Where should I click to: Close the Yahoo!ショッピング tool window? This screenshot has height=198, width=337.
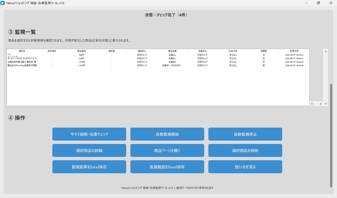click(331, 3)
